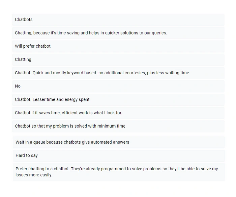Select the 'Hard to say' response row
236x197 pixels.
(x=119, y=155)
